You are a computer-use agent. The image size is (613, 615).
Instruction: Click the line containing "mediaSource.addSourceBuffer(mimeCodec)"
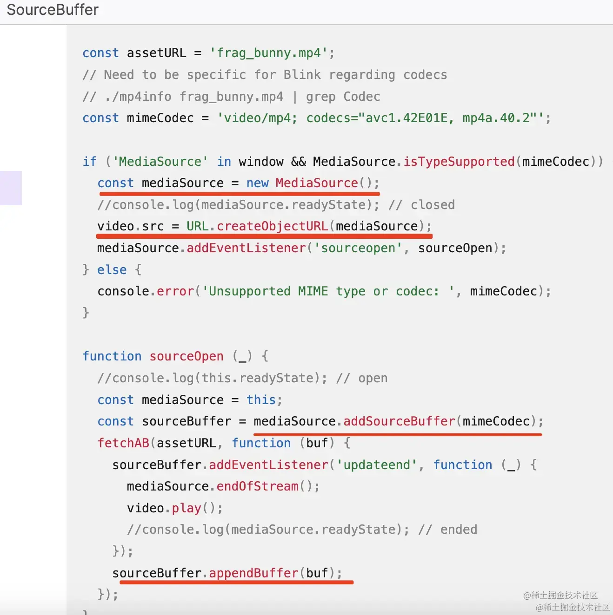point(320,421)
